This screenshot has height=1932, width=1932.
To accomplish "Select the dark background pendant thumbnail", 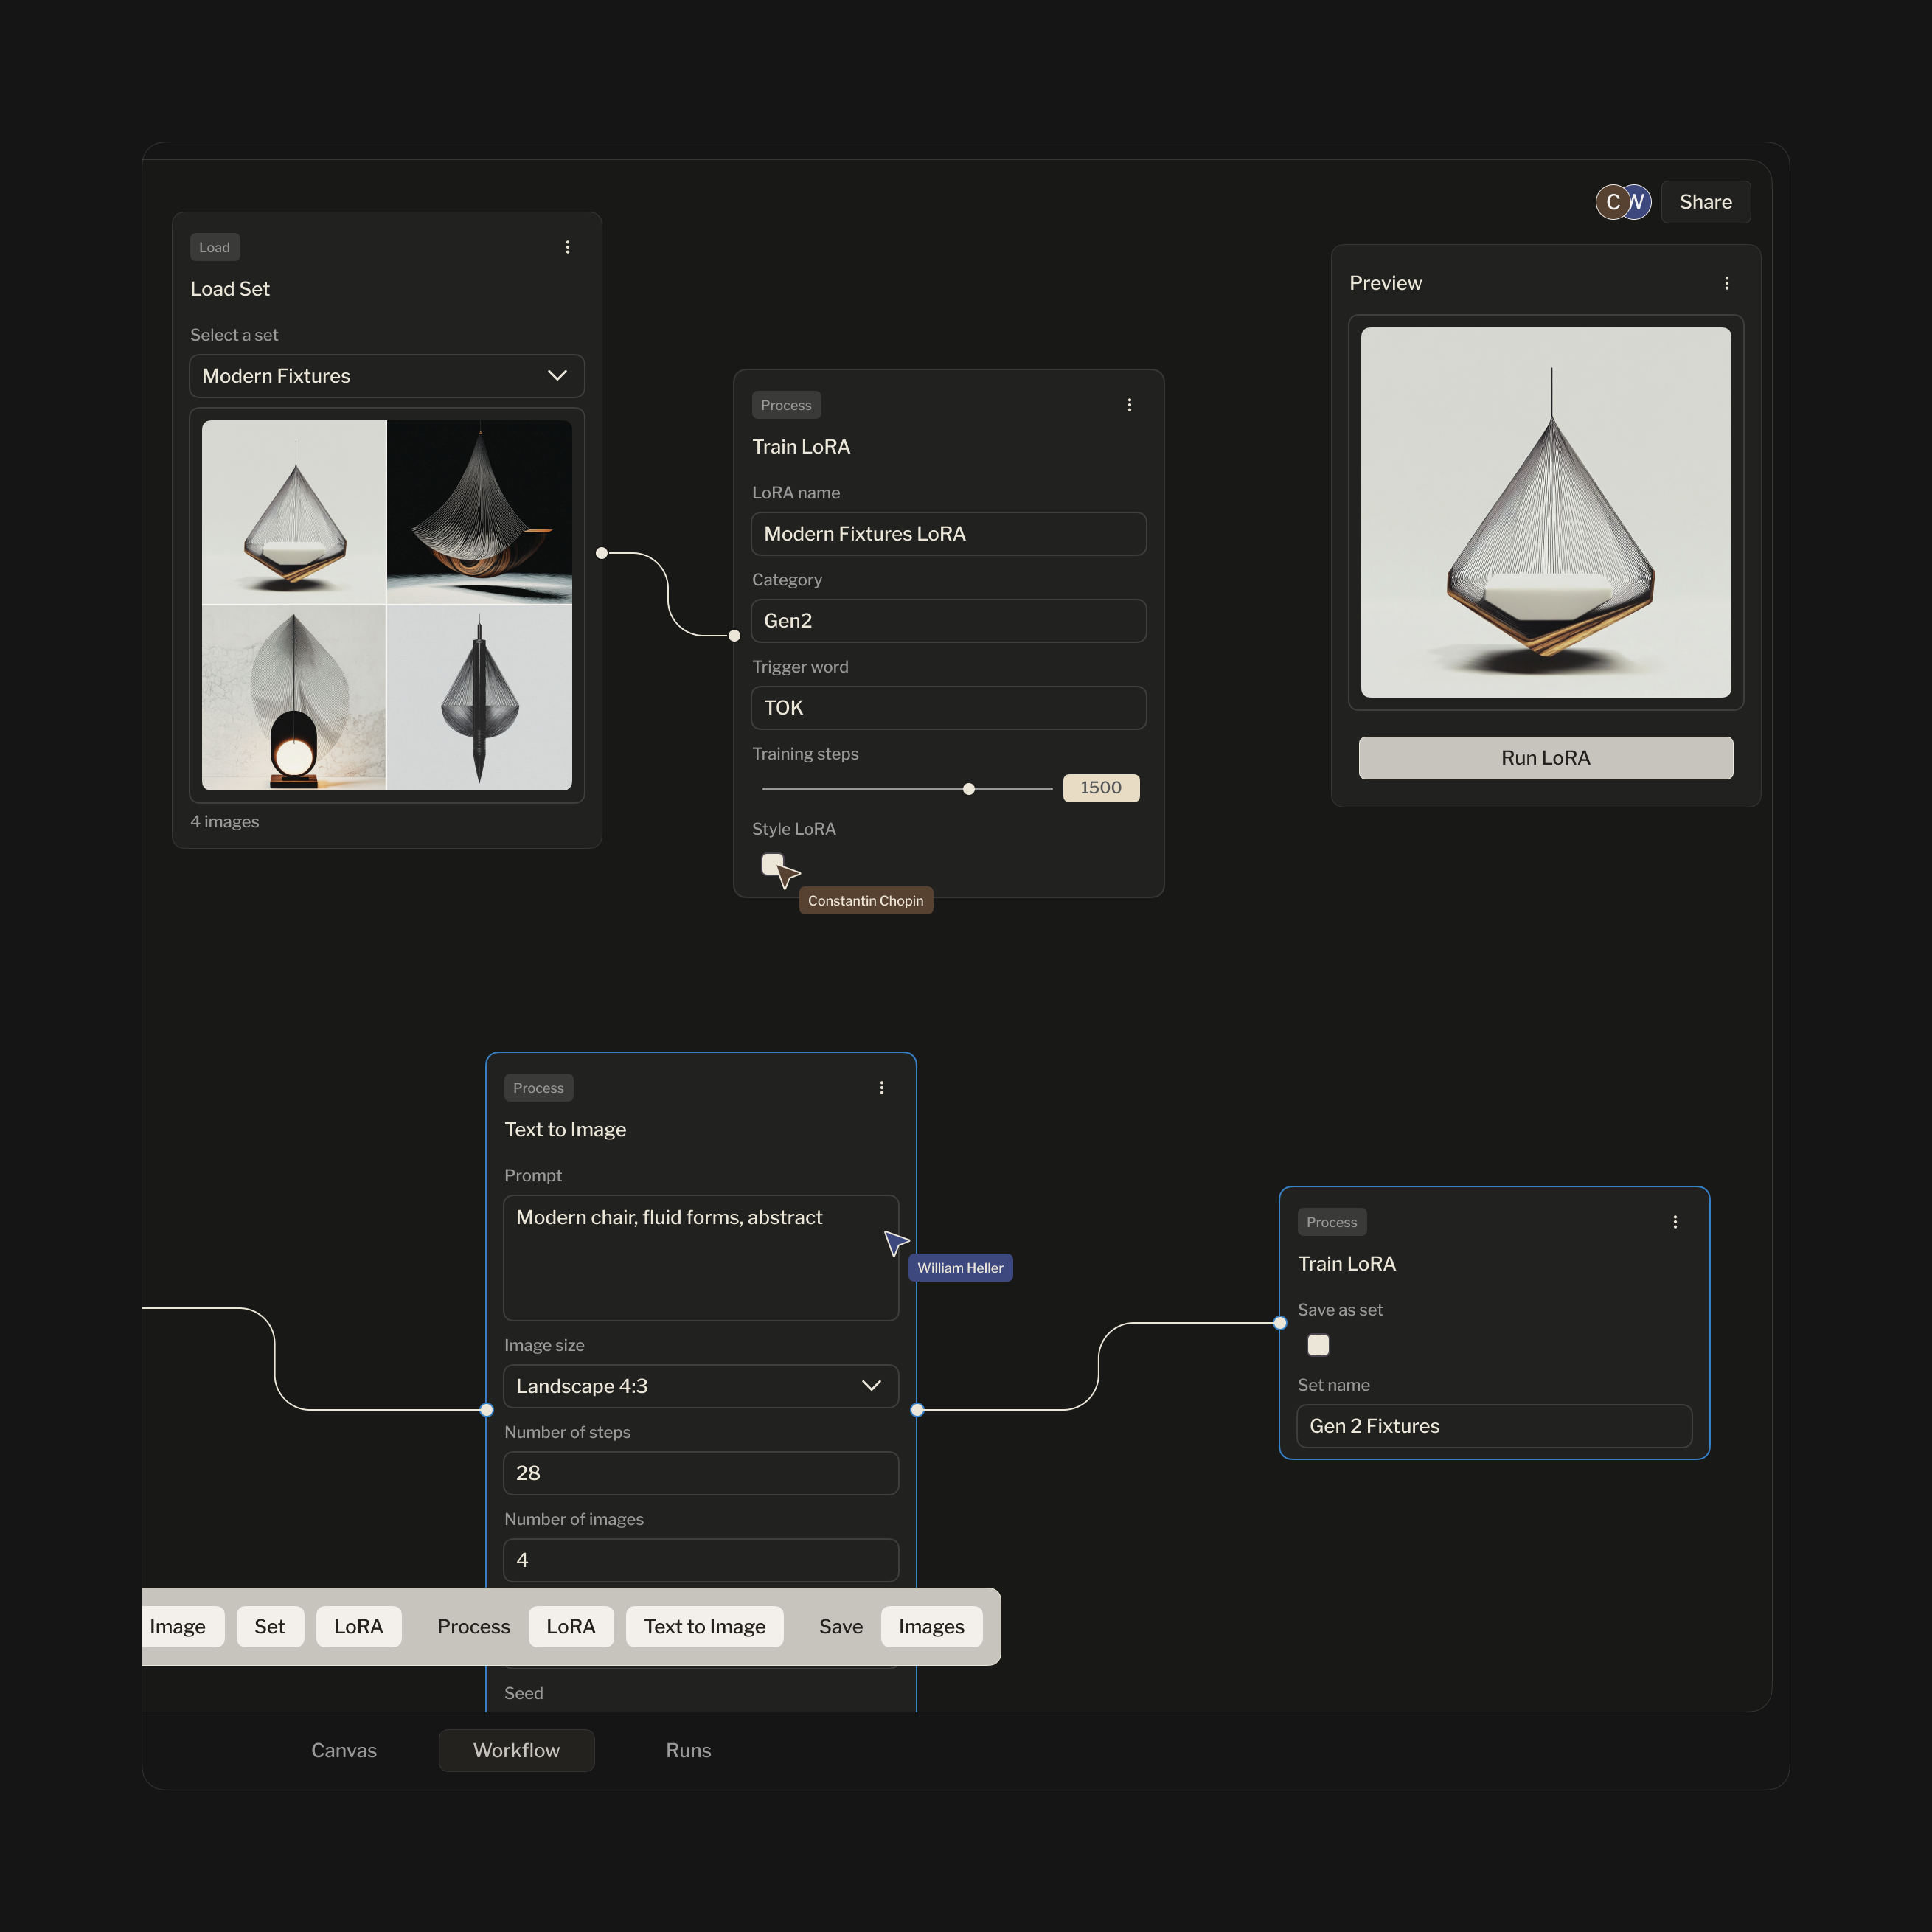I will 480,512.
